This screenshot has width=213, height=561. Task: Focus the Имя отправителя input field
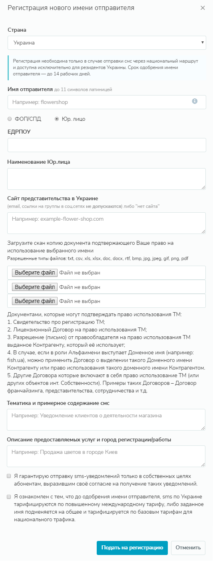[x=107, y=102]
